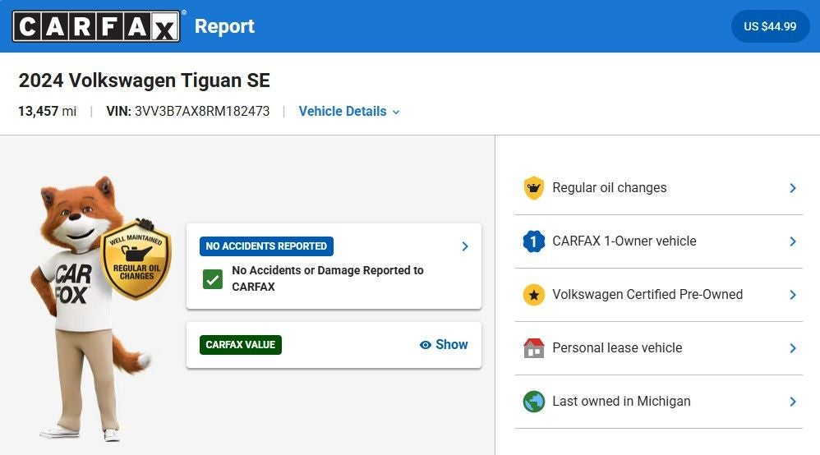Open Last owned in Michigan chevron
The height and width of the screenshot is (455, 820).
(x=793, y=401)
